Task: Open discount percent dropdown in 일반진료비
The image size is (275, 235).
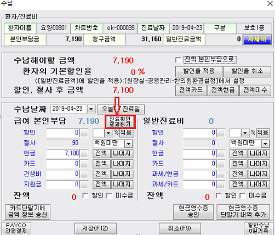Action: (245, 133)
